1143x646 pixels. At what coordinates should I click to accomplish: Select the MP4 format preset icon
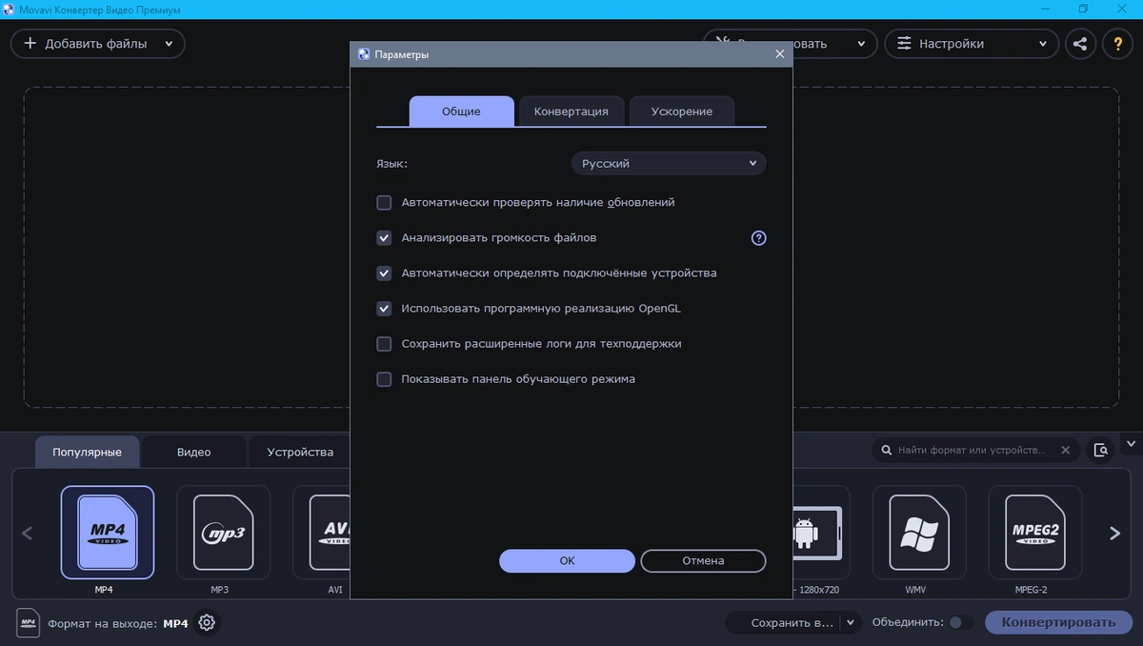108,532
